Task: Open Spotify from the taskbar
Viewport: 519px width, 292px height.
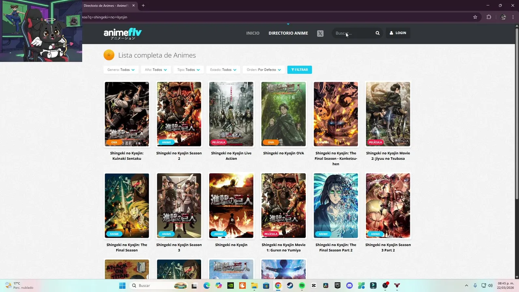Action: (x=302, y=286)
